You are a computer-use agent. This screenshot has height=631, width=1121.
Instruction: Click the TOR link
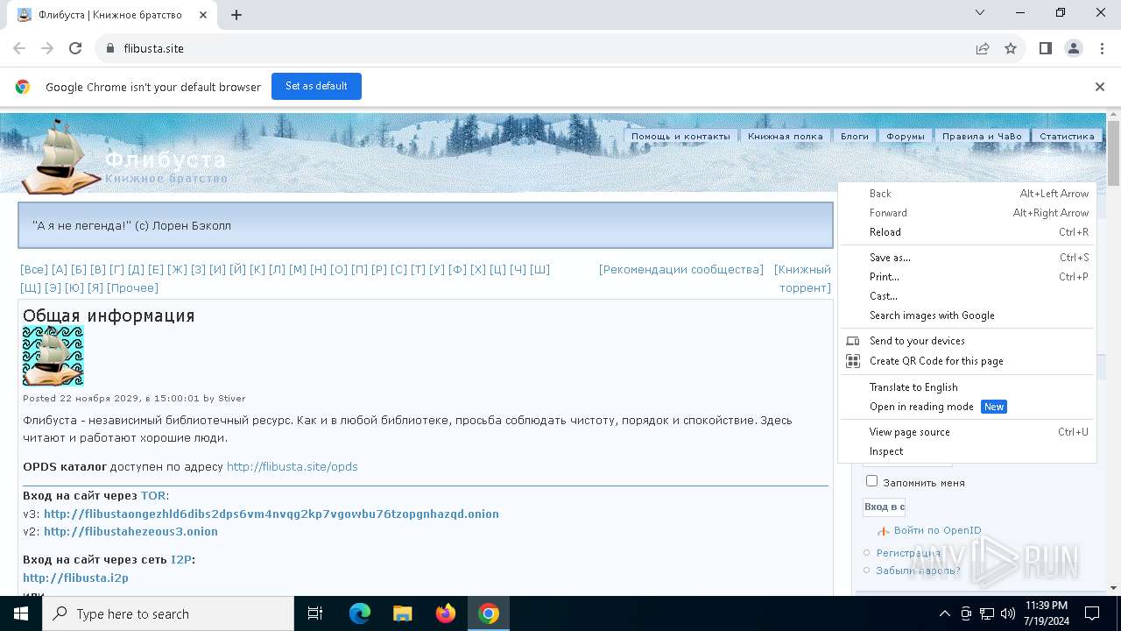pyautogui.click(x=153, y=495)
